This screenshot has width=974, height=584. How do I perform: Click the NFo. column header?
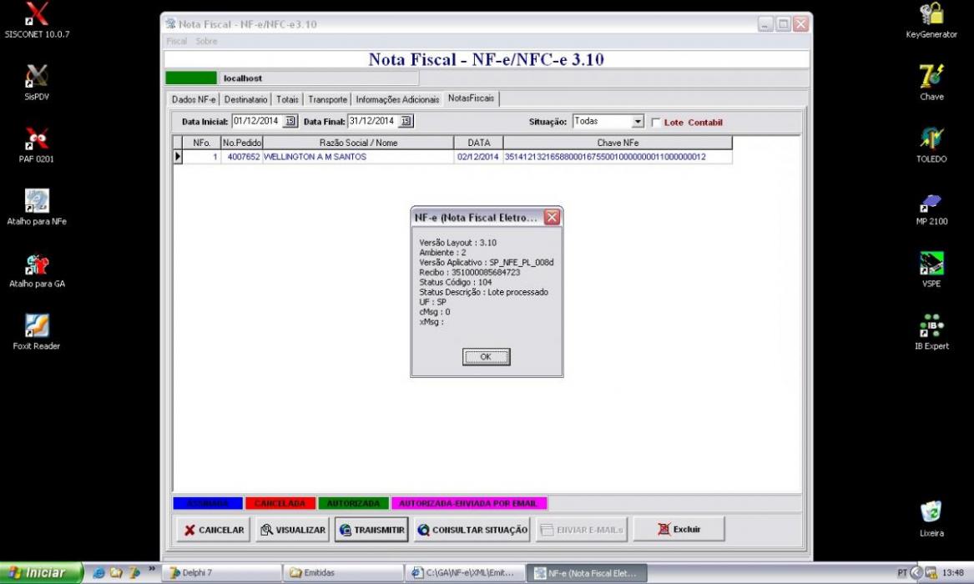[x=202, y=143]
